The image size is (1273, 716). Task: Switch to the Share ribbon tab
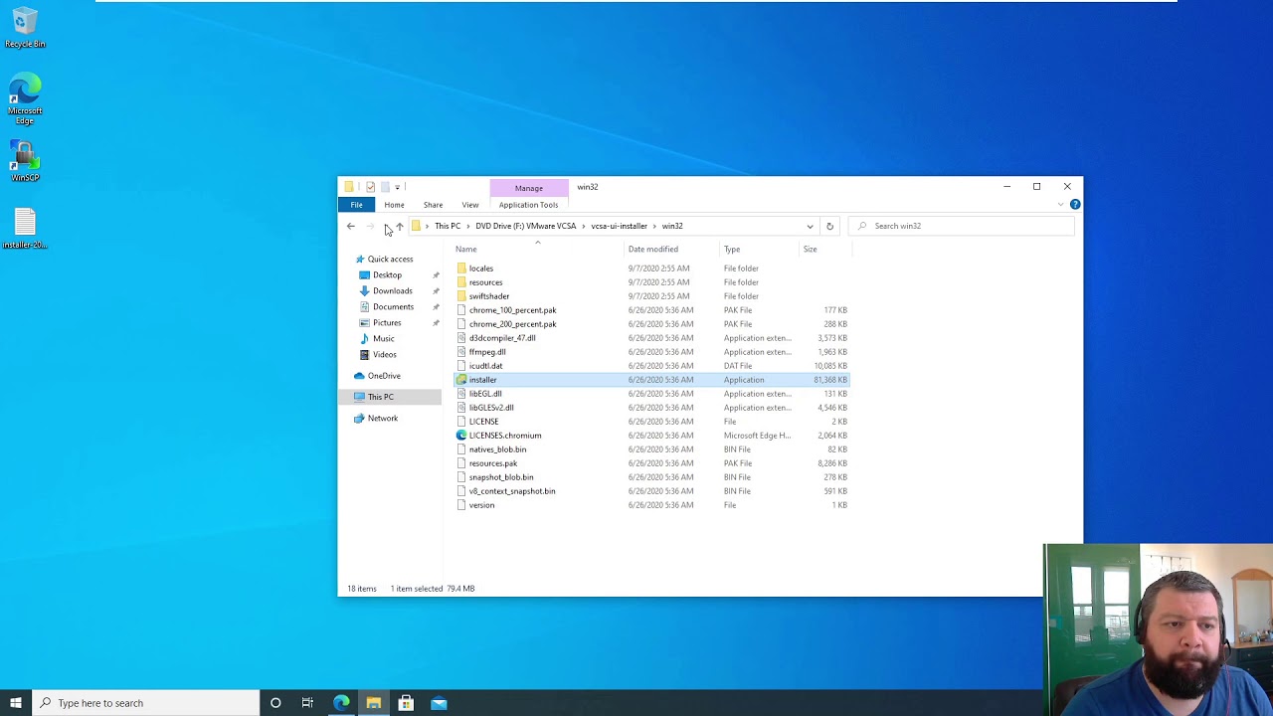point(433,205)
